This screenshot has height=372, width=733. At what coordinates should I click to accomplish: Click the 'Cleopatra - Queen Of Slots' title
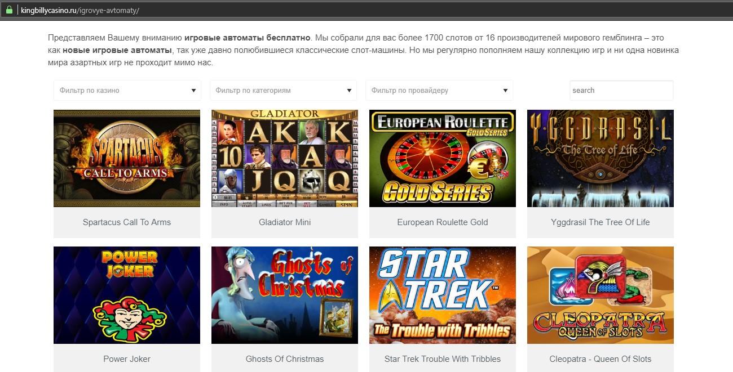tap(600, 359)
